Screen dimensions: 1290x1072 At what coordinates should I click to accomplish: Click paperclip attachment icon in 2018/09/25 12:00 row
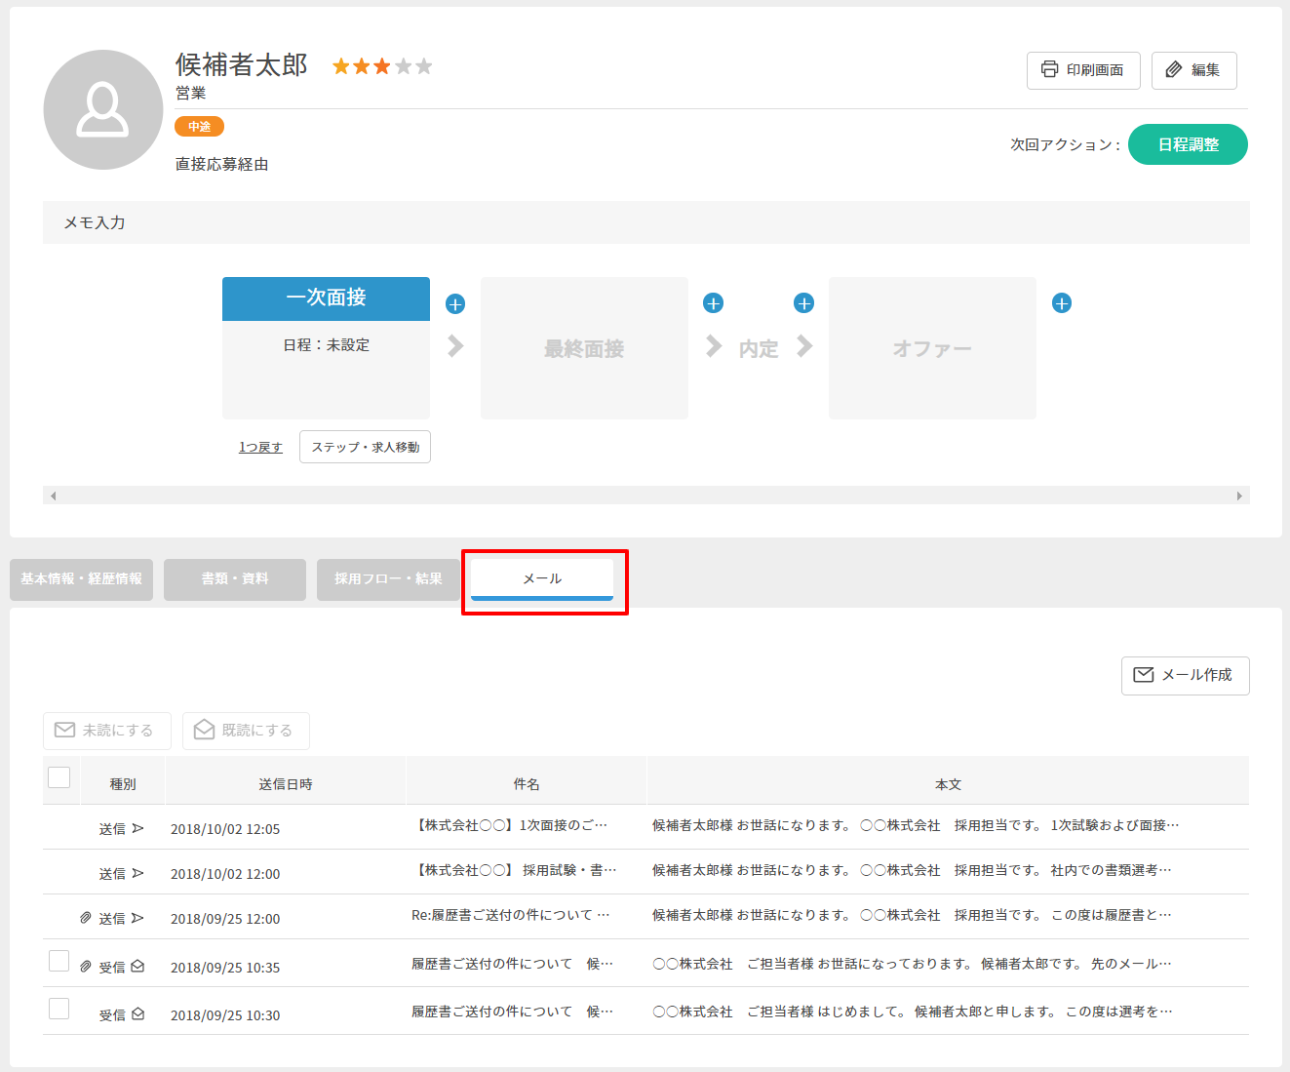(x=86, y=918)
